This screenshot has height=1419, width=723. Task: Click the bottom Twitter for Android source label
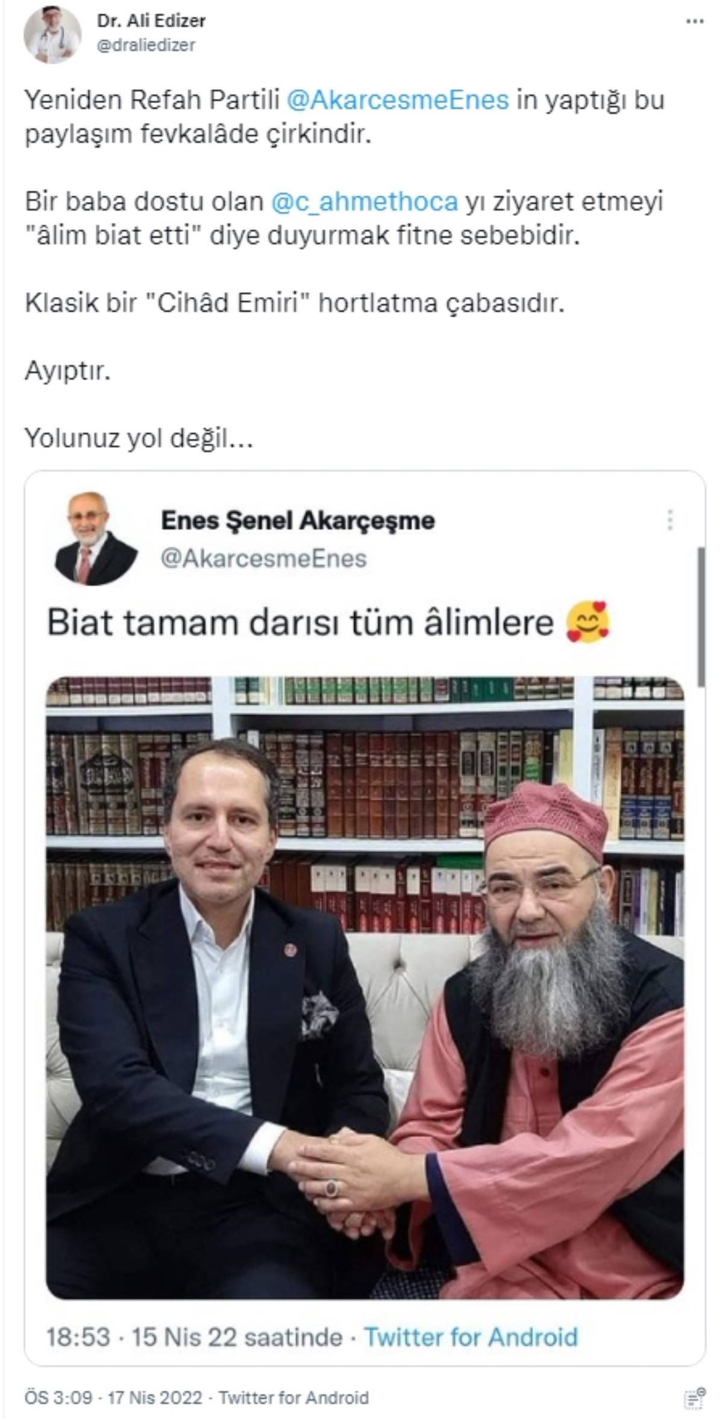click(293, 1397)
